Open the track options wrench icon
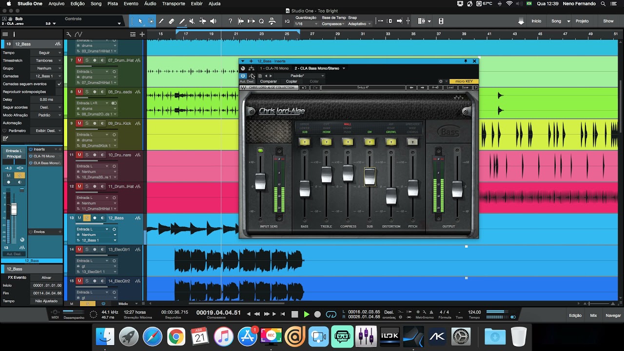The height and width of the screenshot is (351, 624). point(69,34)
